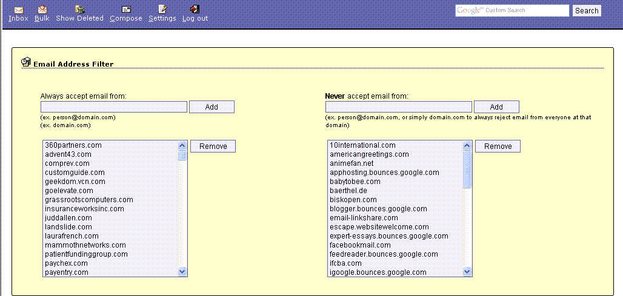623x296 pixels.
Task: Select payentry.com in the accept list
Action: point(111,272)
